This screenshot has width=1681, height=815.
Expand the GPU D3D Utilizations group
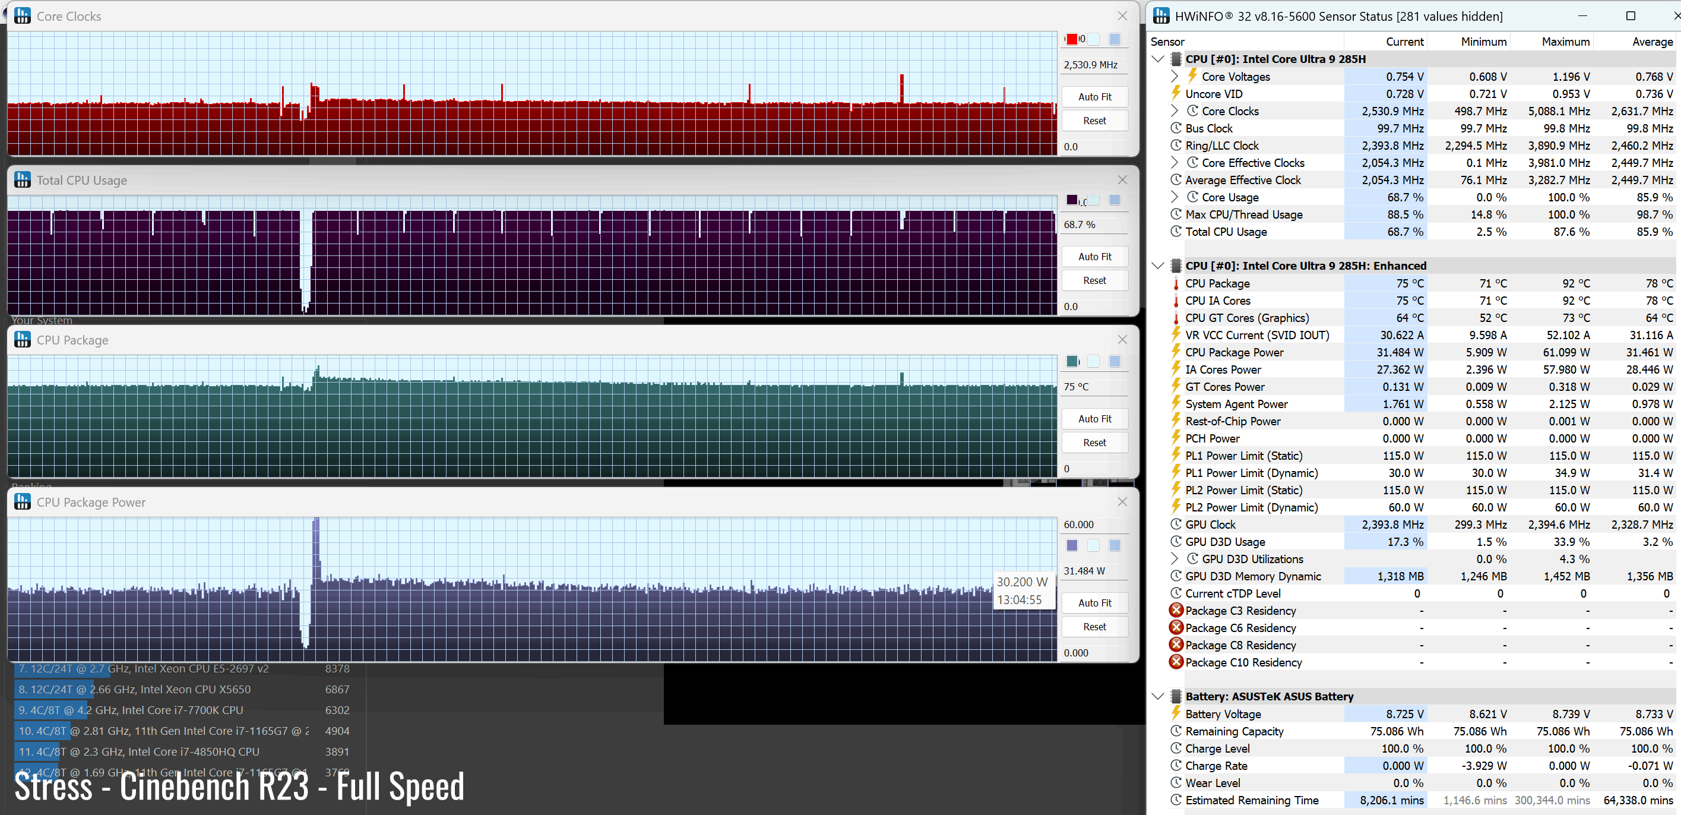tap(1175, 558)
